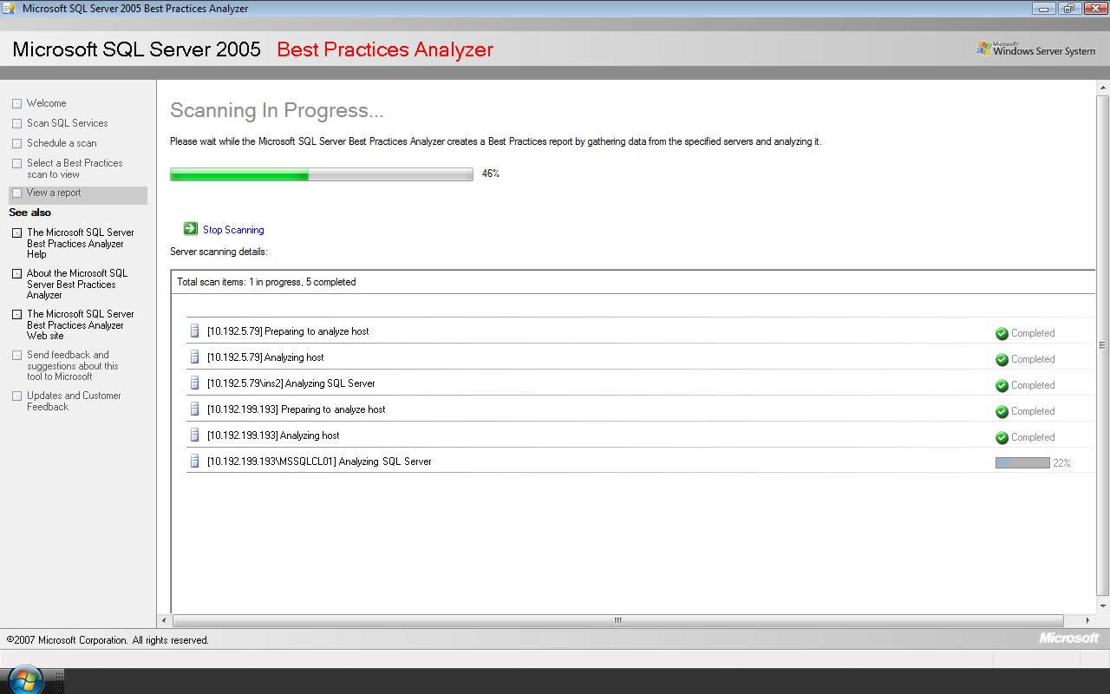Open About the Microsoft SQL Server Best Practices Analyzer
Screen dimensions: 1110x694
pyautogui.click(x=77, y=284)
